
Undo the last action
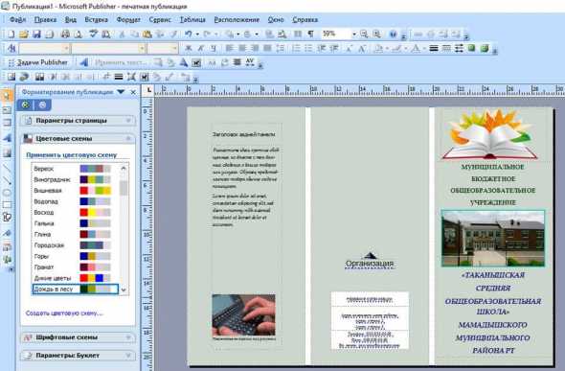click(x=188, y=35)
